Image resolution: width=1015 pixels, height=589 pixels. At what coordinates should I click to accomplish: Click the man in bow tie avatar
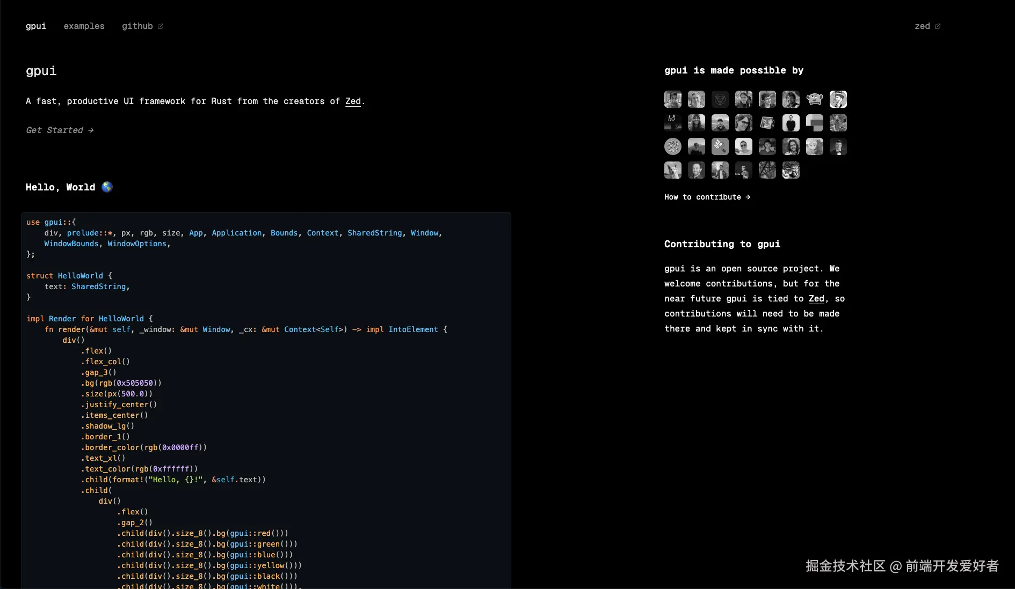click(838, 146)
